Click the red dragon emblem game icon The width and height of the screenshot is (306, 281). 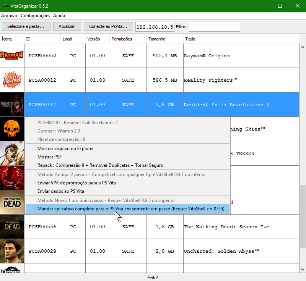pos(12,178)
